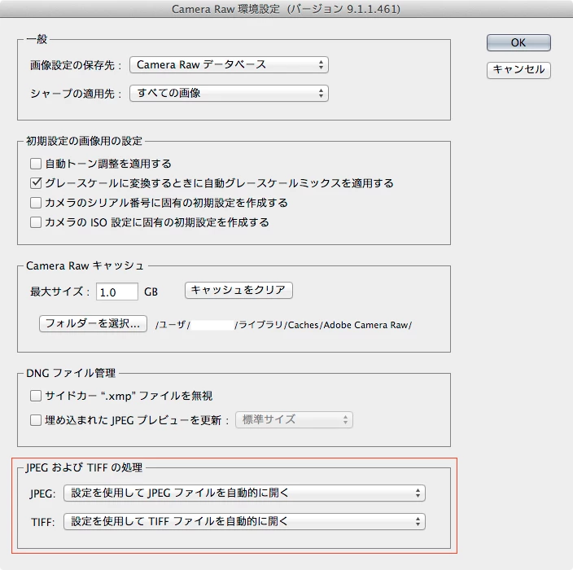Open the シャープの適用先 dropdown

click(x=229, y=93)
